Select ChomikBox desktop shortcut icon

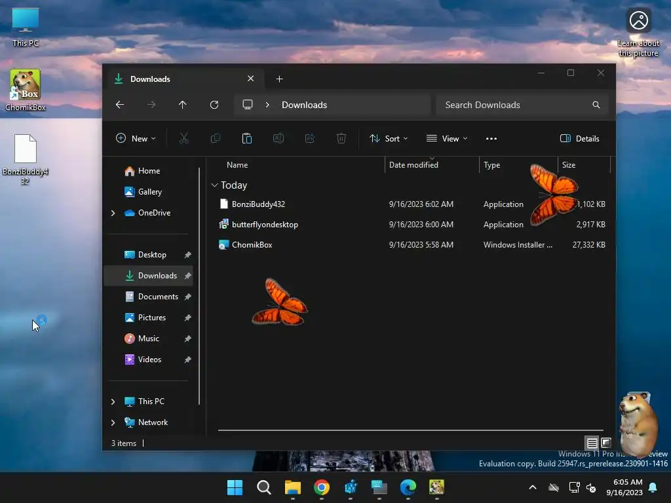[26, 90]
